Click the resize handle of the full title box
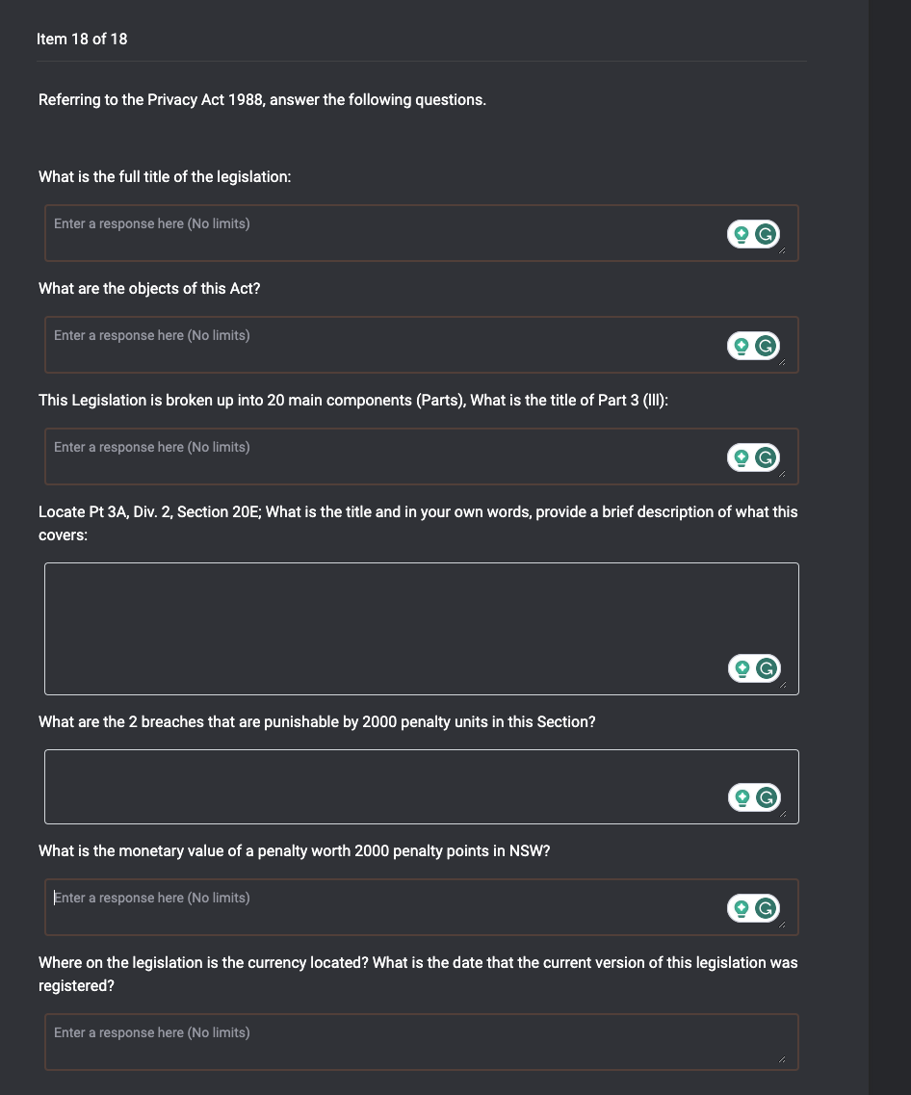 pyautogui.click(x=782, y=250)
